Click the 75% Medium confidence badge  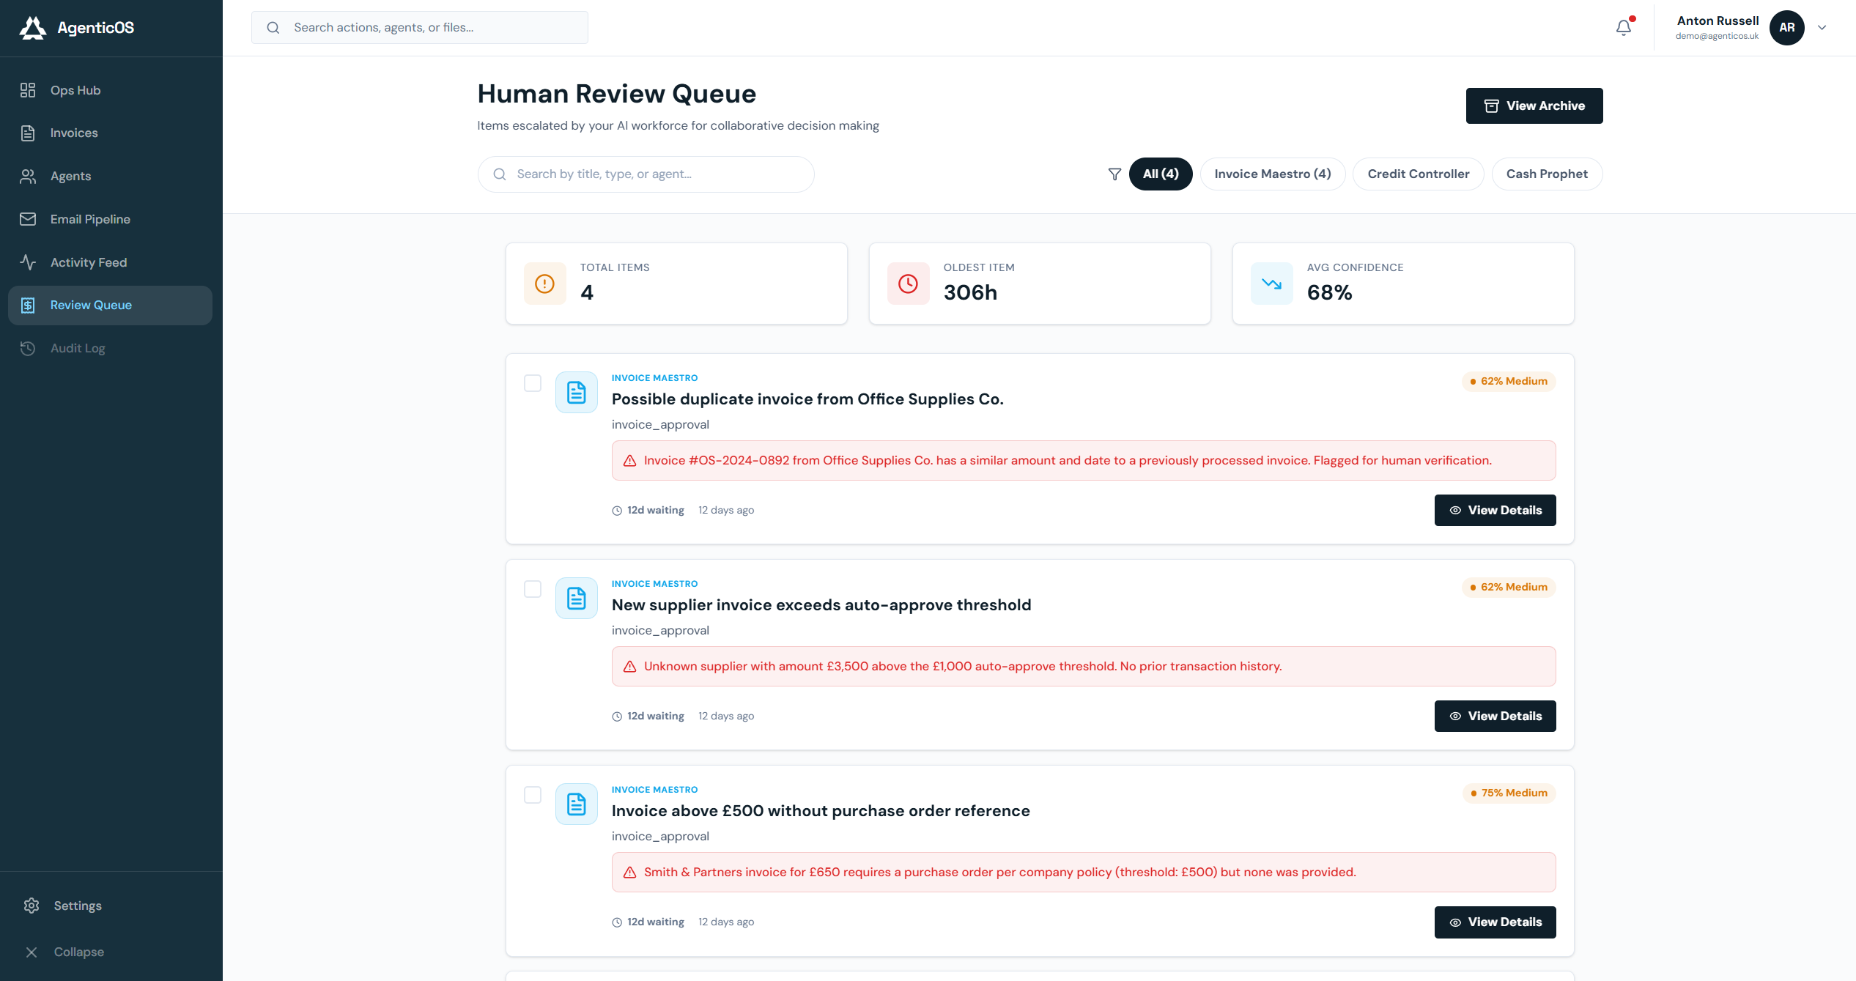click(x=1509, y=793)
